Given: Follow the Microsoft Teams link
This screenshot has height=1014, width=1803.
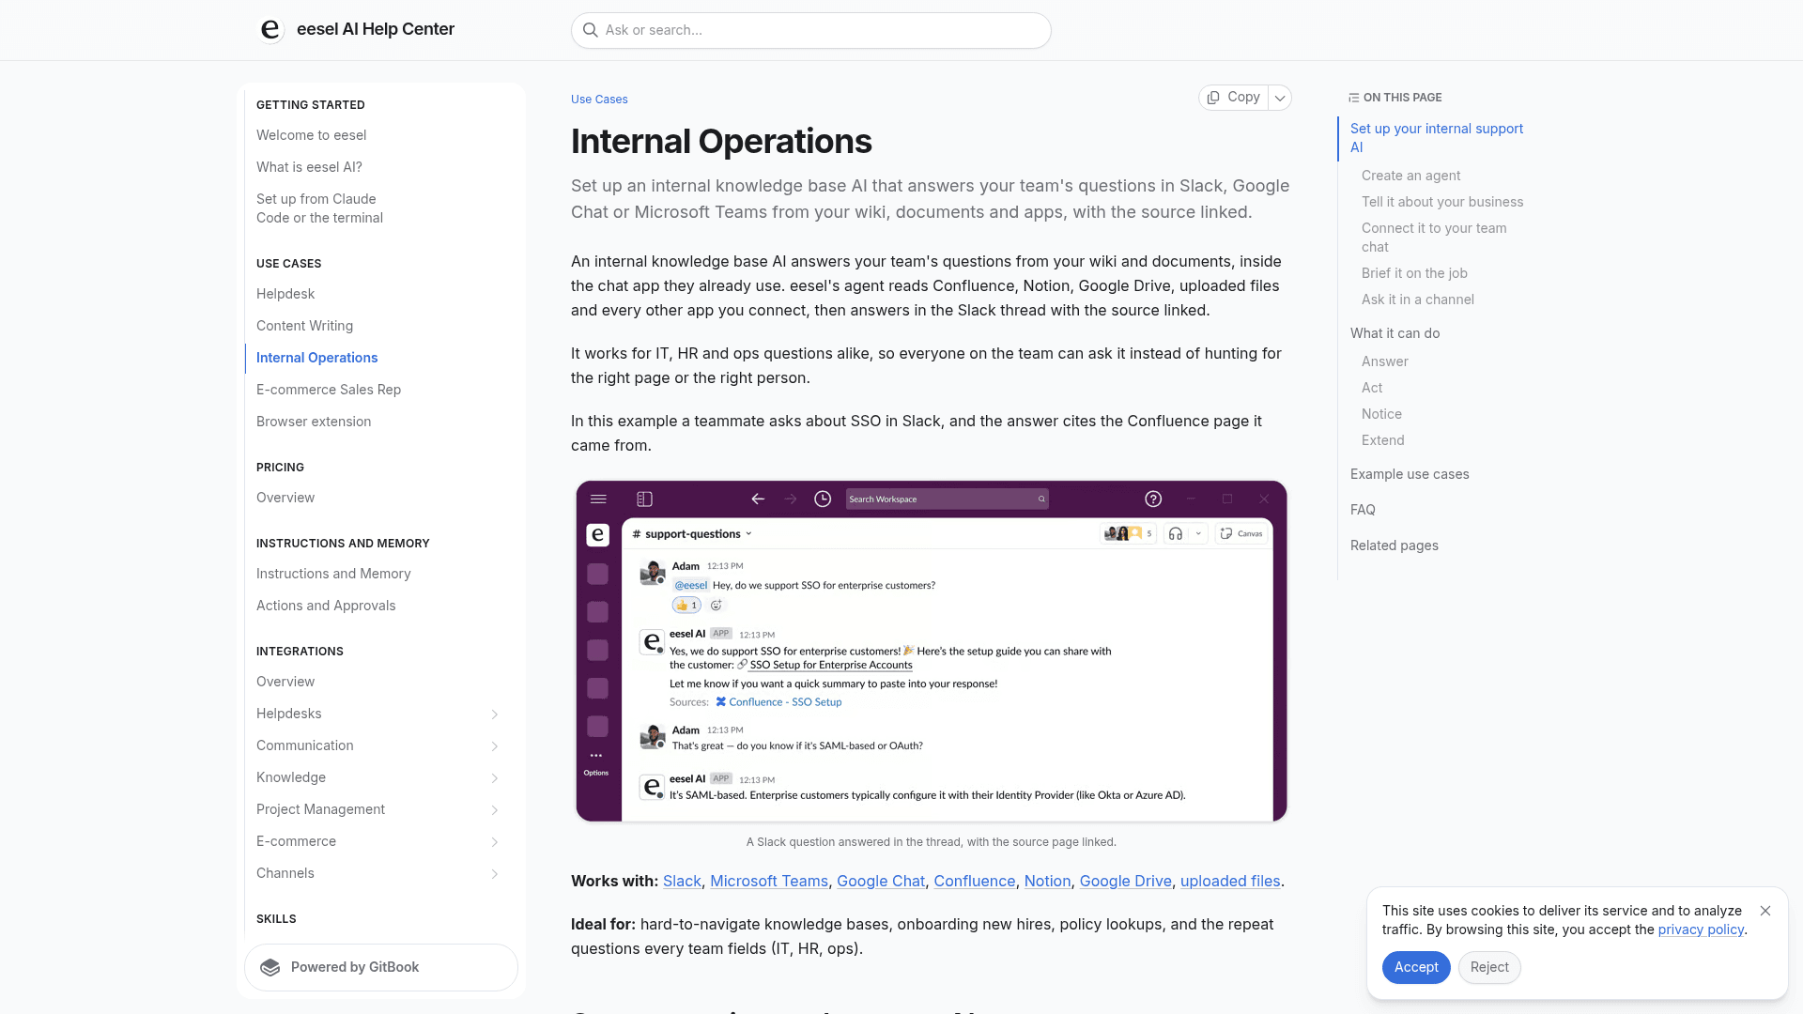Looking at the screenshot, I should click(x=769, y=881).
